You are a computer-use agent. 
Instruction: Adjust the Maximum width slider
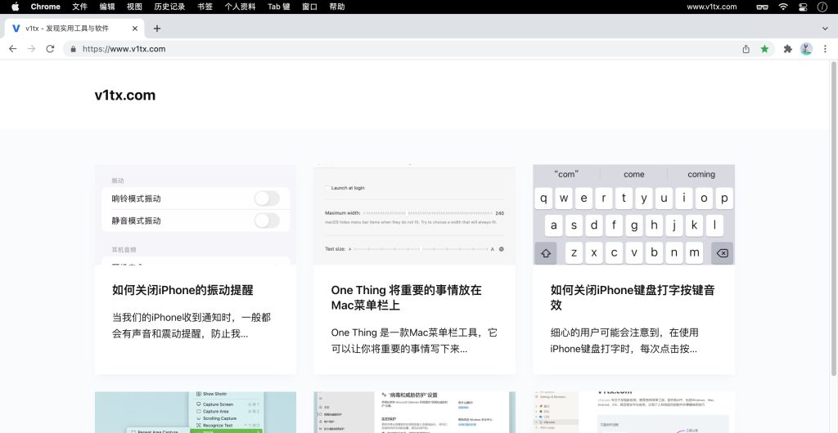[429, 212]
